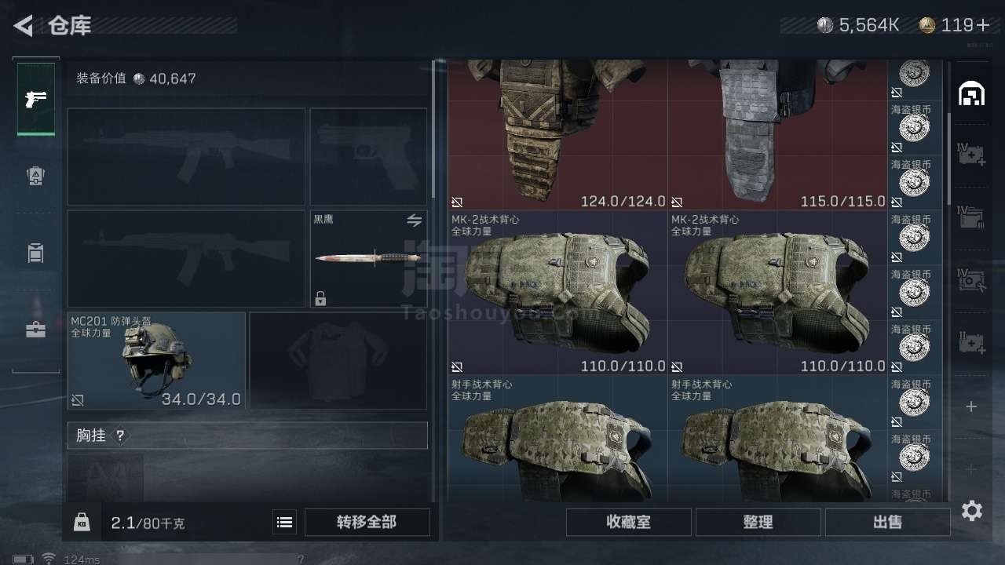This screenshot has height=565, width=1005.
Task: Click the 出售 sell button
Action: [887, 522]
